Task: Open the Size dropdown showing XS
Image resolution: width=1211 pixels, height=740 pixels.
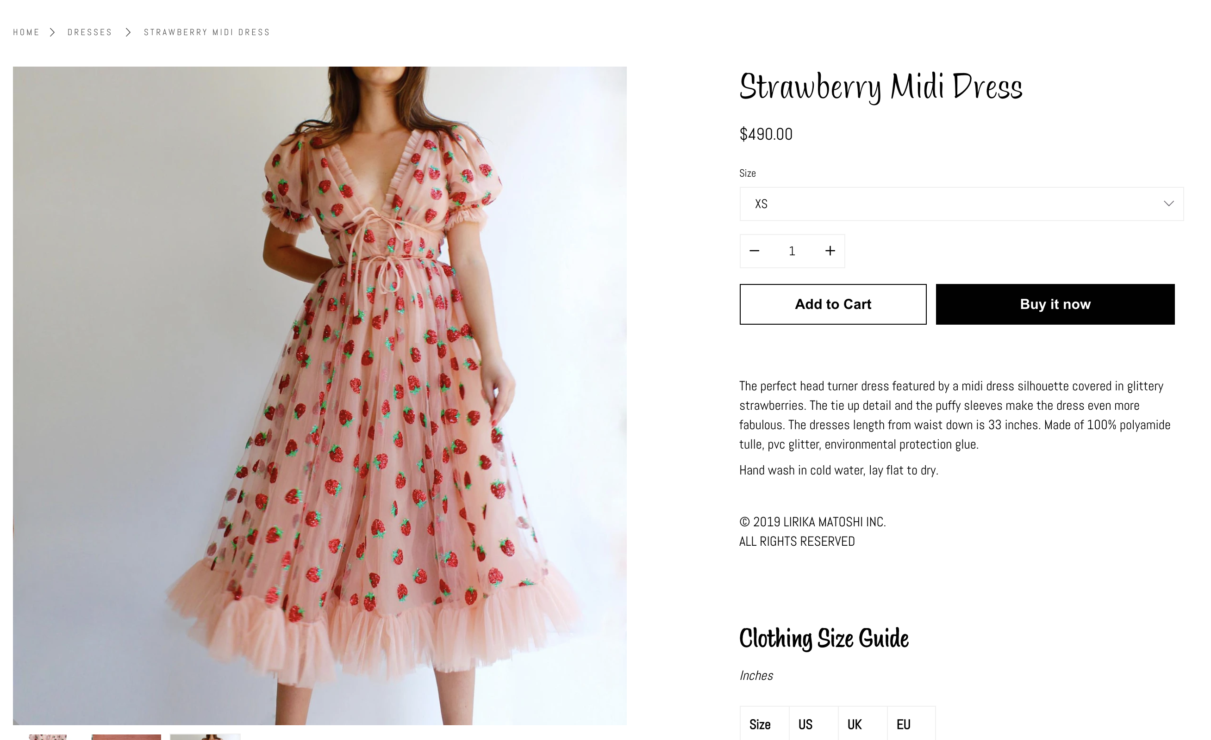Action: coord(954,204)
